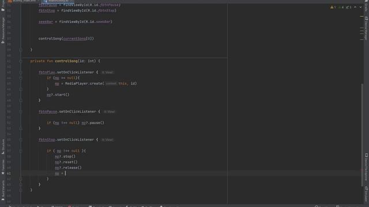The height and width of the screenshot is (207, 369).
Task: Collapse the controlSong function fold marker
Action: (x=21, y=61)
